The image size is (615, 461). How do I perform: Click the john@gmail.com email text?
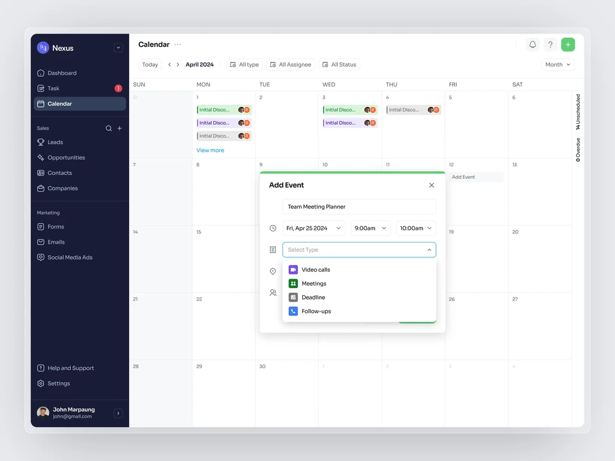tap(72, 417)
